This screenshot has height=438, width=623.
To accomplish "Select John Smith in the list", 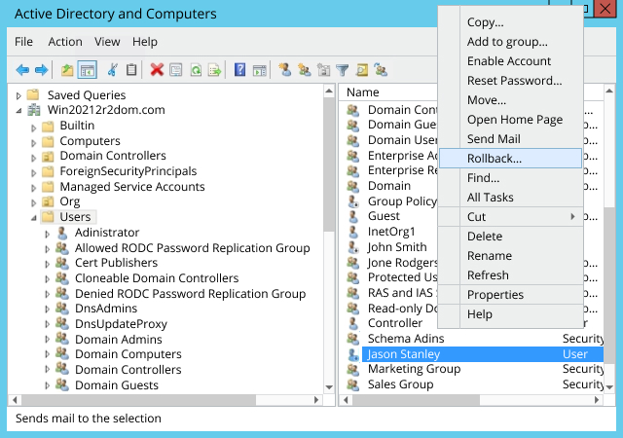I will pyautogui.click(x=397, y=247).
